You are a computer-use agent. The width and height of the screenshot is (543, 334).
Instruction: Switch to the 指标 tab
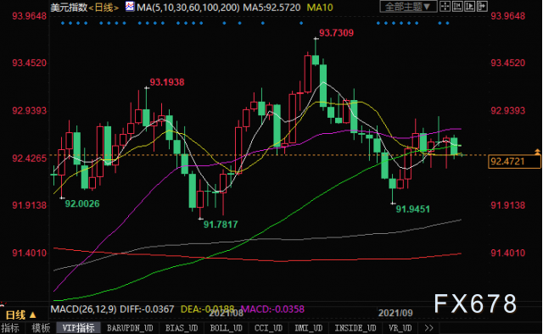coord(10,328)
